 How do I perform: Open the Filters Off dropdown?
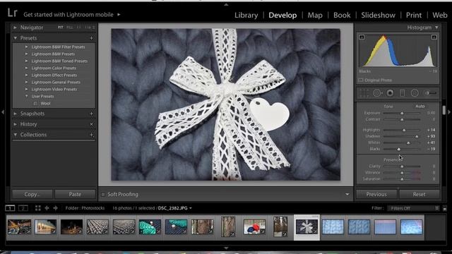[414, 208]
